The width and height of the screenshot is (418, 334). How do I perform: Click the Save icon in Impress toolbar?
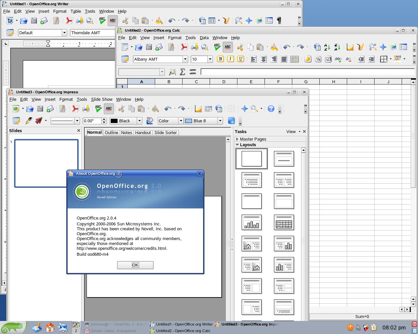coord(40,109)
